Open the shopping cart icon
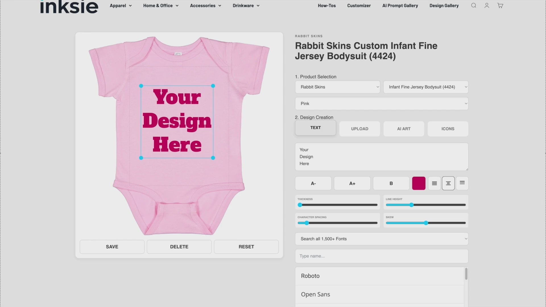This screenshot has height=307, width=546. click(500, 5)
